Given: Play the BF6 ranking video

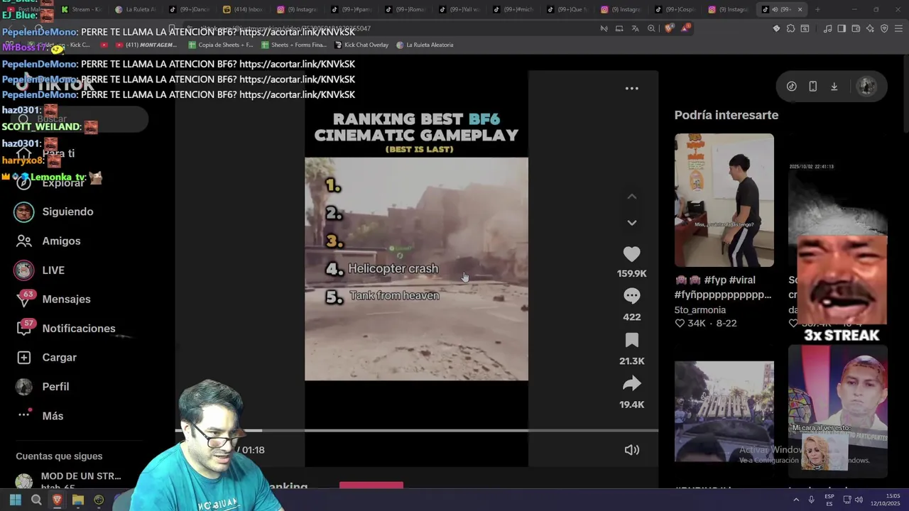Looking at the screenshot, I should (x=416, y=269).
